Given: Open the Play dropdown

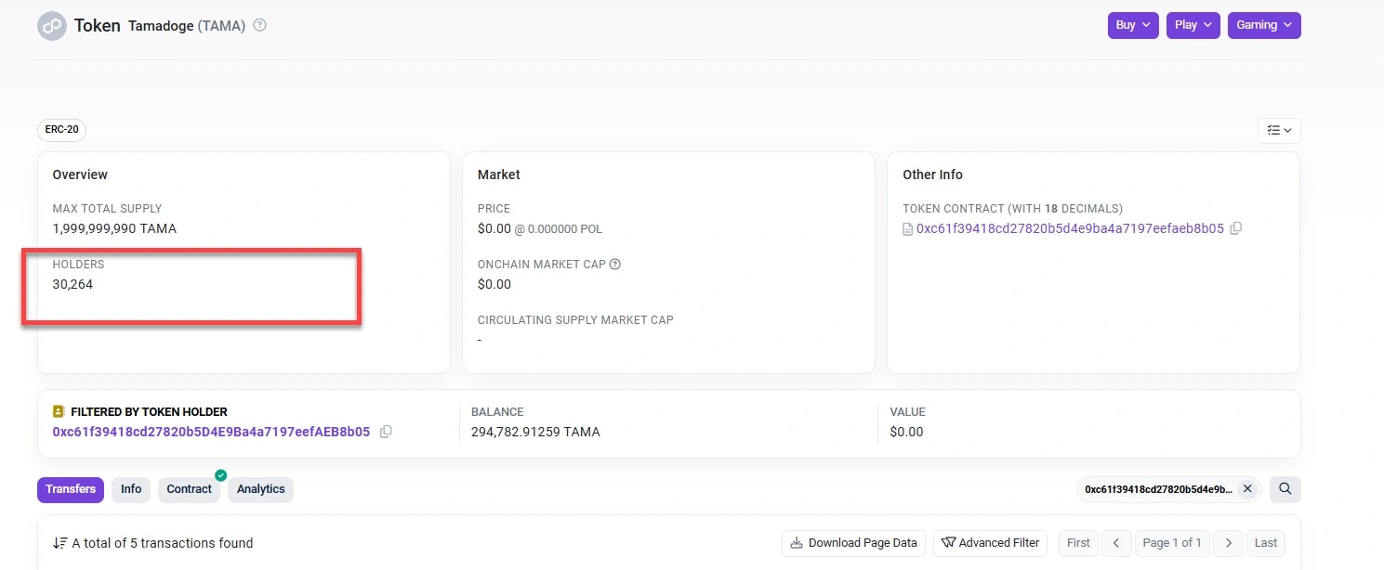Looking at the screenshot, I should pyautogui.click(x=1193, y=25).
